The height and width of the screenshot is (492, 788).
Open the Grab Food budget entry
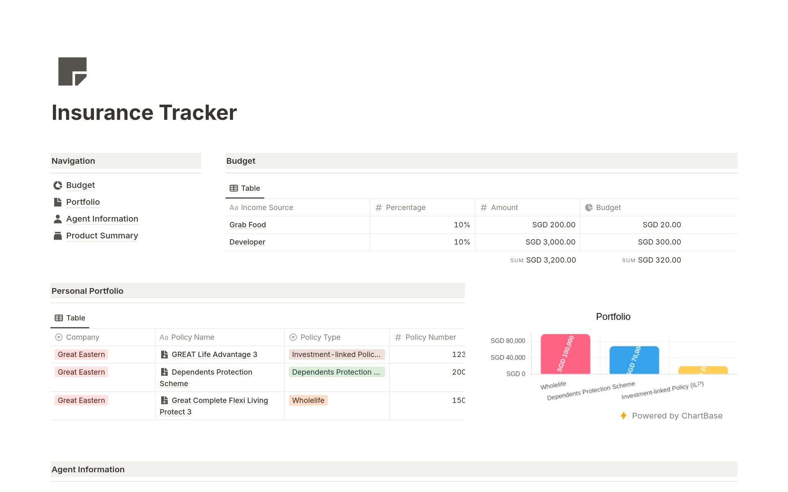tap(247, 224)
